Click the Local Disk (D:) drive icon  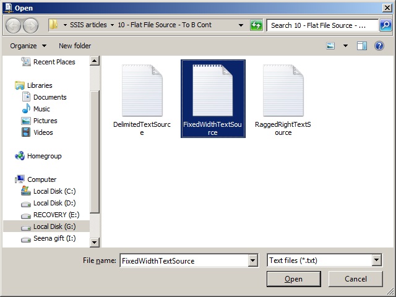tap(26, 204)
